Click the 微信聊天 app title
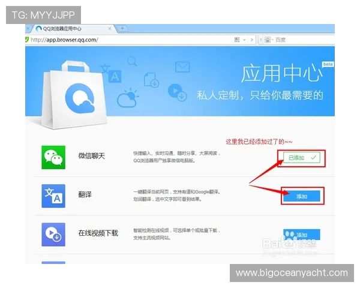Image resolution: width=360 pixels, height=288 pixels. pyautogui.click(x=92, y=156)
